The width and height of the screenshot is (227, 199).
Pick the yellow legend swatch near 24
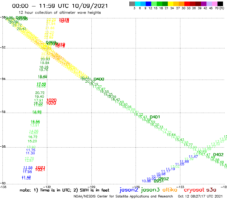pyautogui.click(x=171, y=4)
